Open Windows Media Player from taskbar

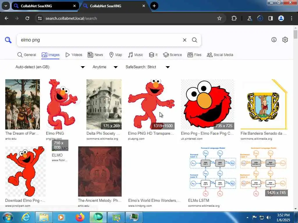pos(61,217)
